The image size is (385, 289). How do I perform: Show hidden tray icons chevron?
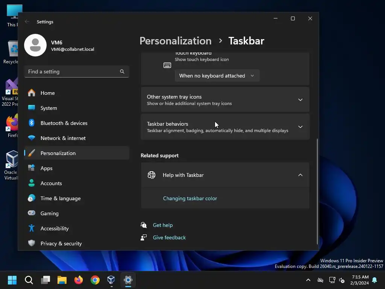click(x=308, y=280)
